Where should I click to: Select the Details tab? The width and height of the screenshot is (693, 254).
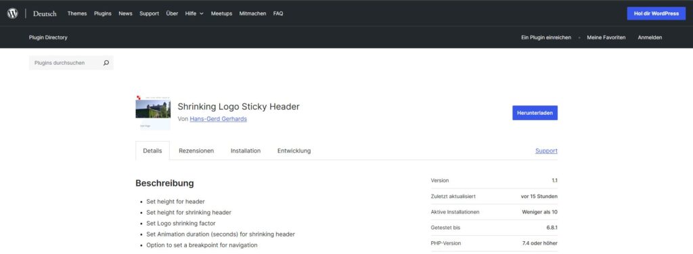click(x=152, y=151)
